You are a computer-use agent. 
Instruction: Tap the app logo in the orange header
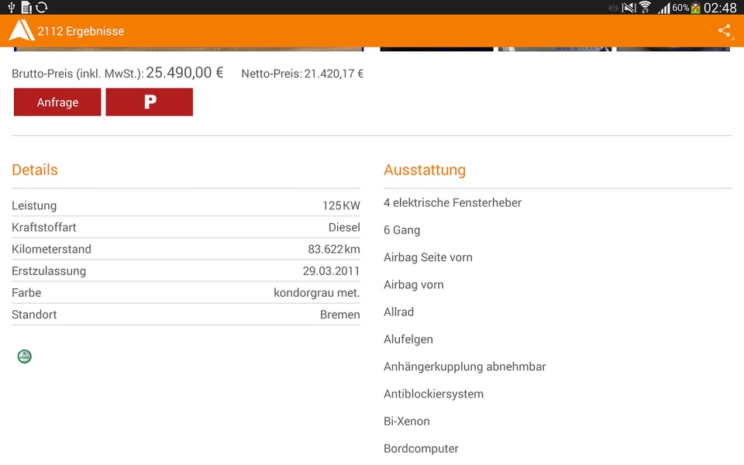(22, 31)
